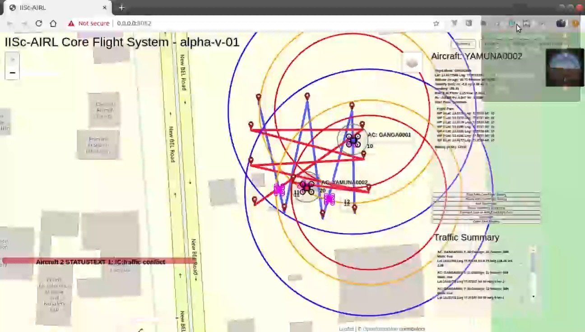Open the map layers control
Viewport: 585px width, 332px height.
[412, 63]
